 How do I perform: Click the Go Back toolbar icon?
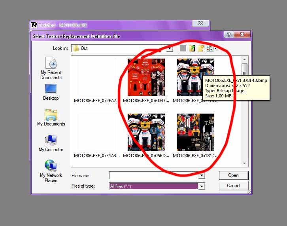coord(183,48)
